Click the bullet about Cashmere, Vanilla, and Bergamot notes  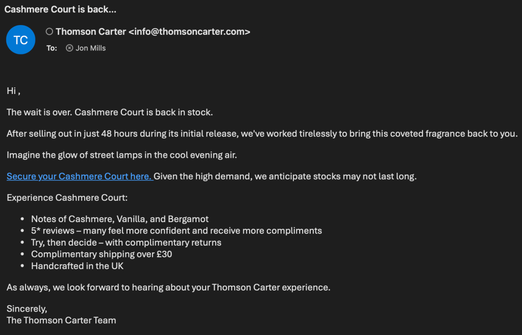(x=120, y=219)
